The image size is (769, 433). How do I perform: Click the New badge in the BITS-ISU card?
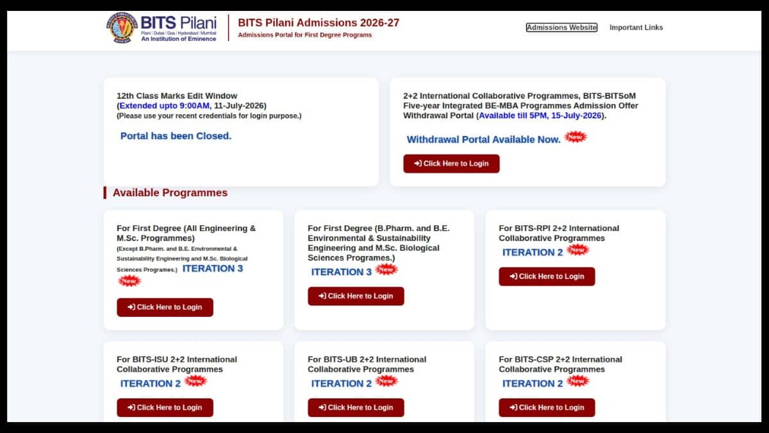[x=195, y=381]
